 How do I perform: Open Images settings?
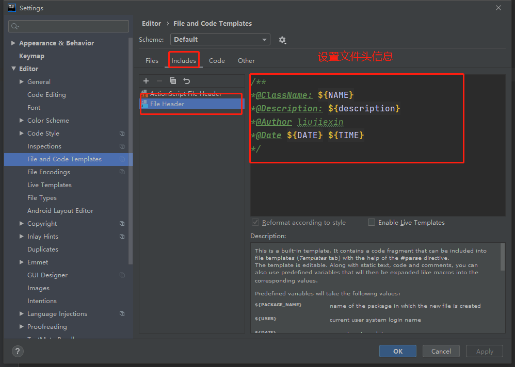(x=38, y=288)
